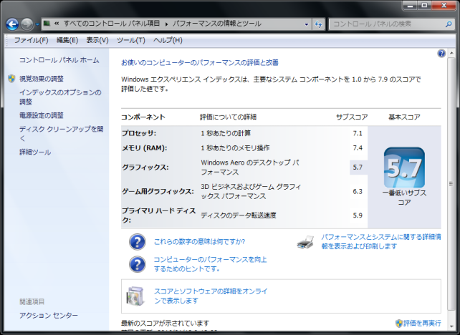
Task: Open the ファイル(F) menu
Action: (x=31, y=40)
